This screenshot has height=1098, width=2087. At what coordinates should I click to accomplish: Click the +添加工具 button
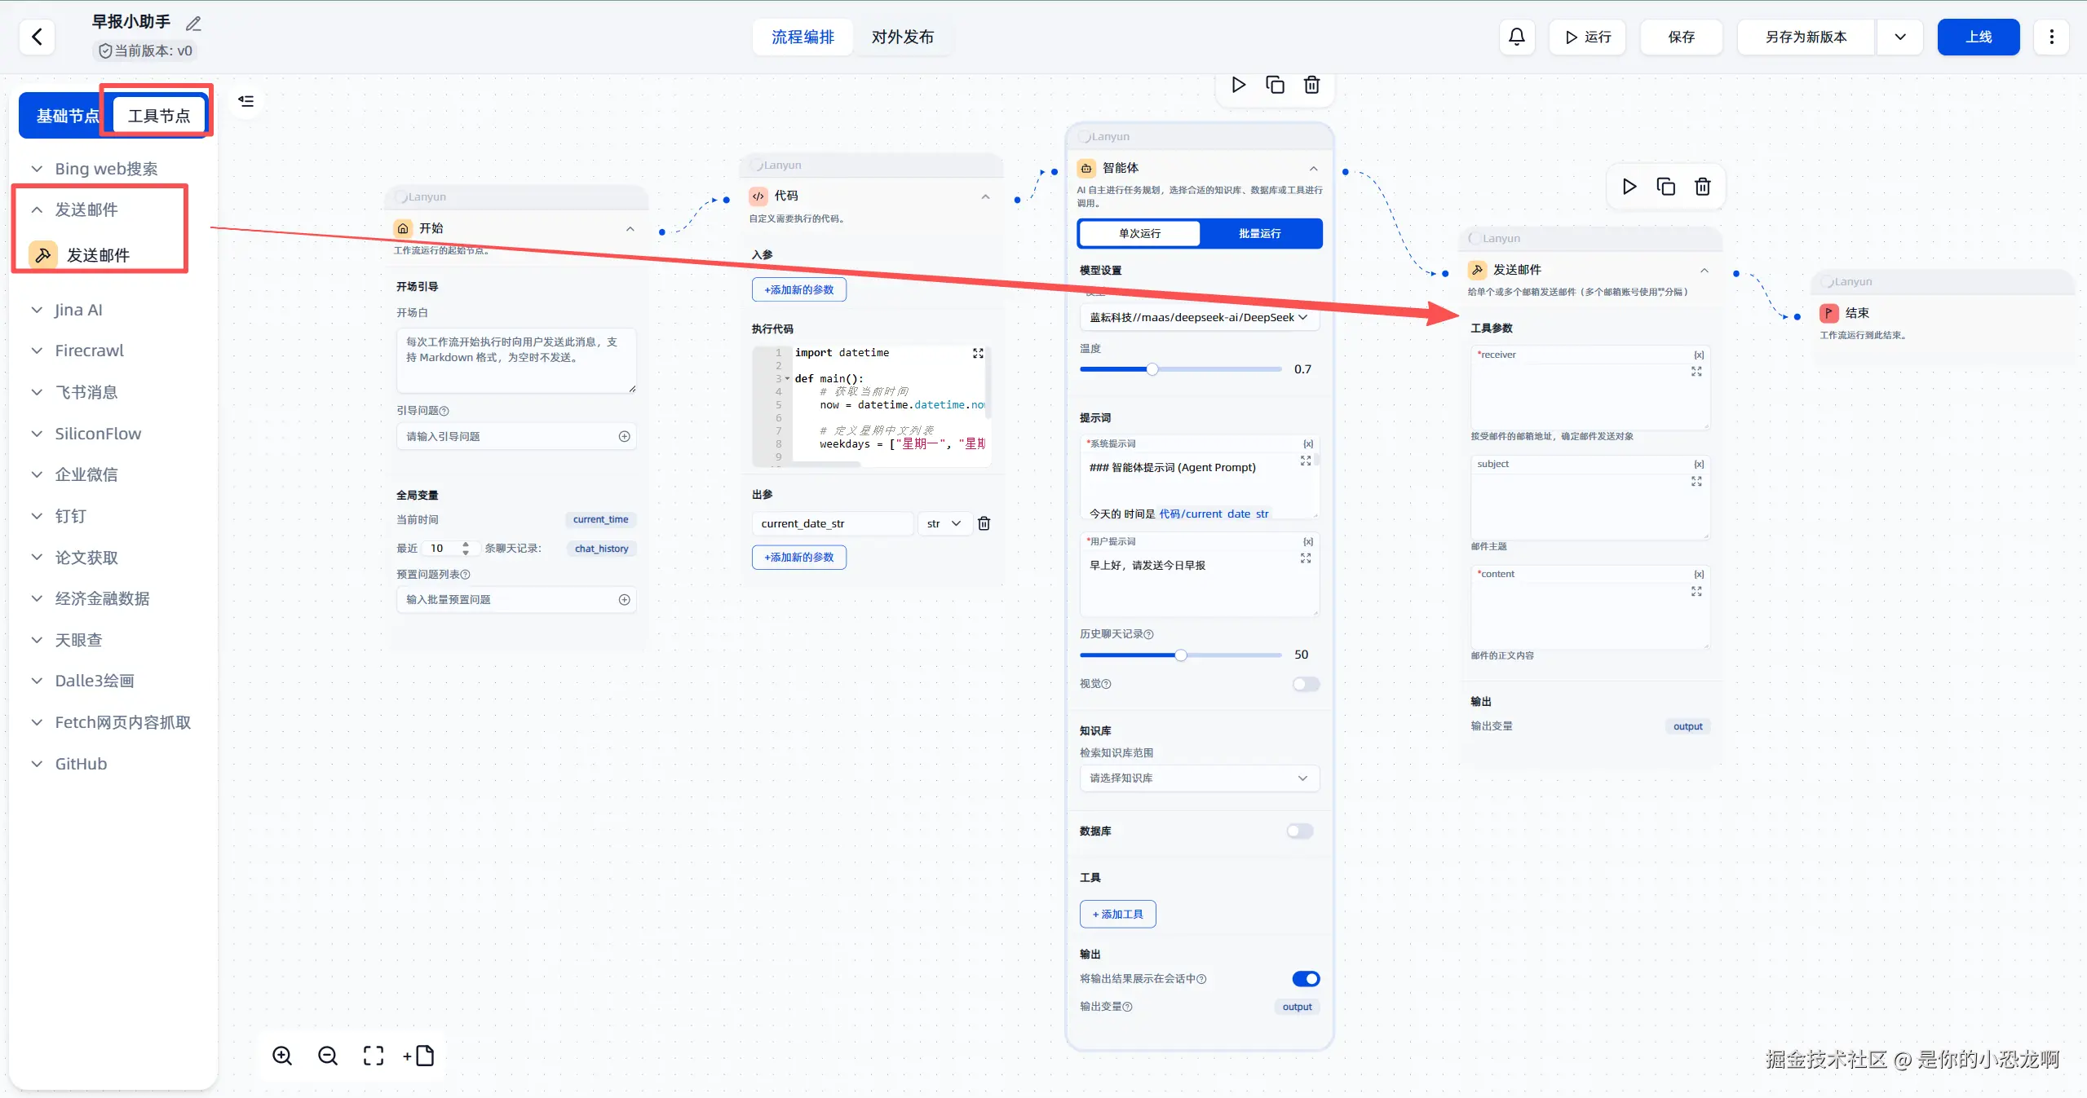1117,914
